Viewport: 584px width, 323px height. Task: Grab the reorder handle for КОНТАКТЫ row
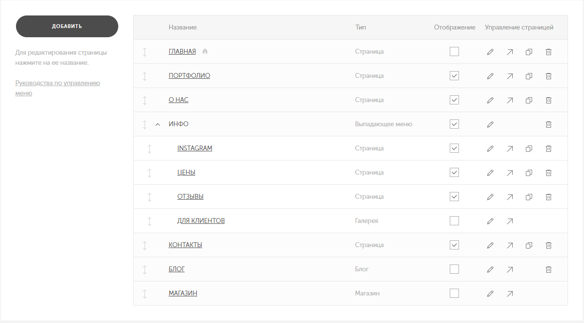click(144, 245)
